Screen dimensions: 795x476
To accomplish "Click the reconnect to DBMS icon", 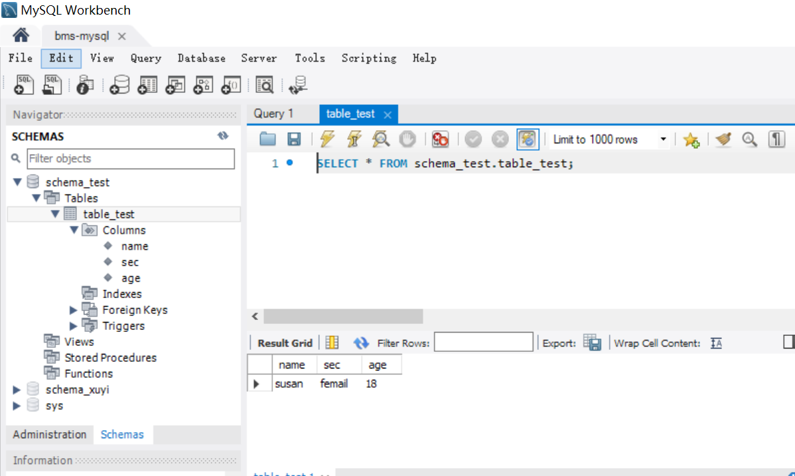I will (300, 84).
